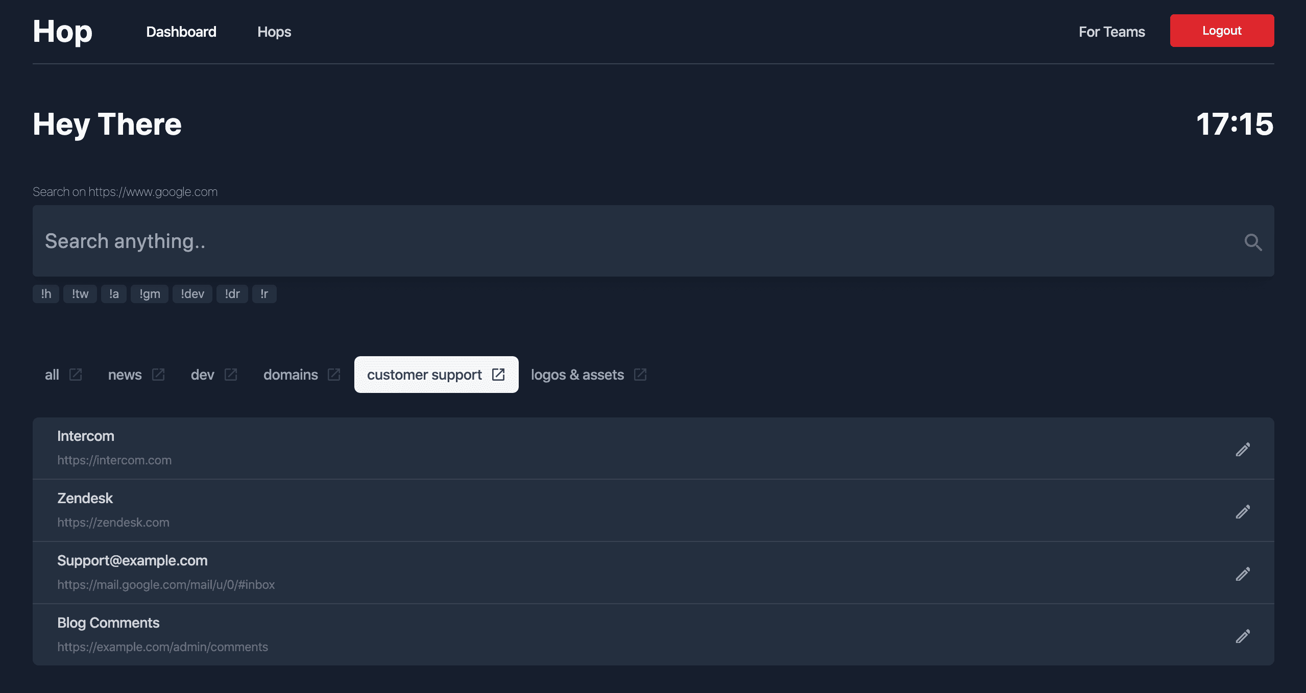Screen dimensions: 1306x693
Task: Open all logos & assets links icon
Action: pyautogui.click(x=640, y=375)
